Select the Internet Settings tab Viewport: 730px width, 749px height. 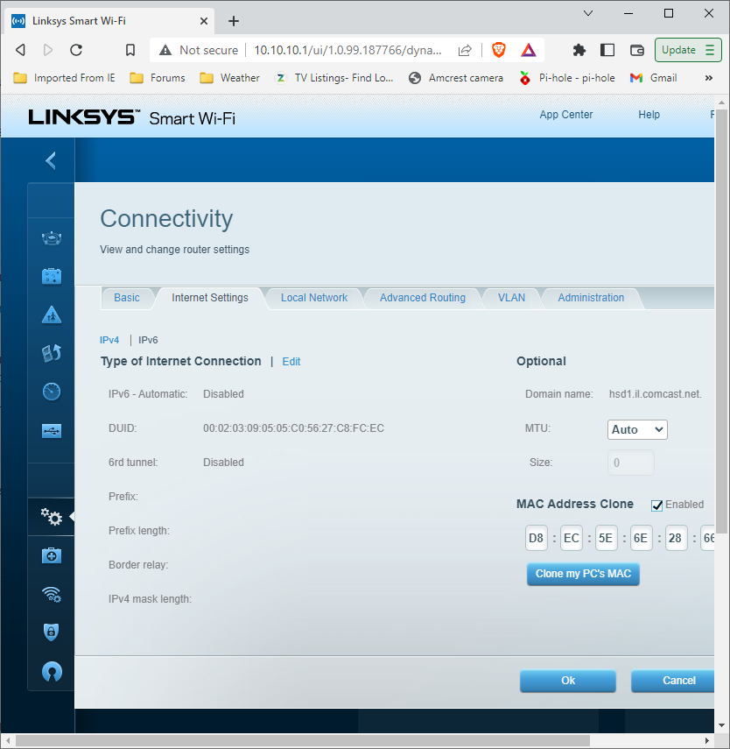click(209, 298)
